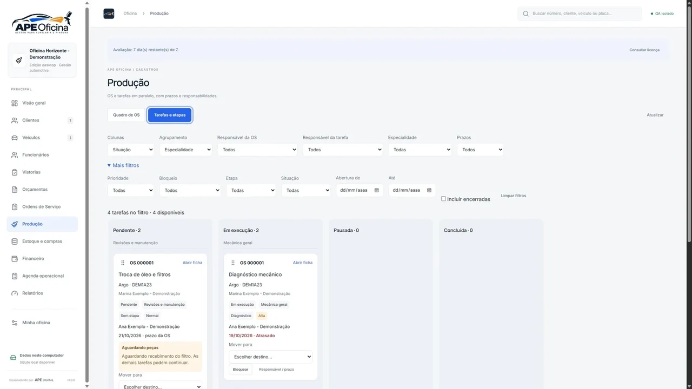Click the Estoque e compras icon
The width and height of the screenshot is (692, 389).
(15, 242)
